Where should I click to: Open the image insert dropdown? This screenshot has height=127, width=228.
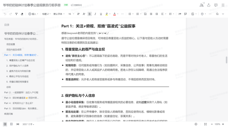[194, 14]
